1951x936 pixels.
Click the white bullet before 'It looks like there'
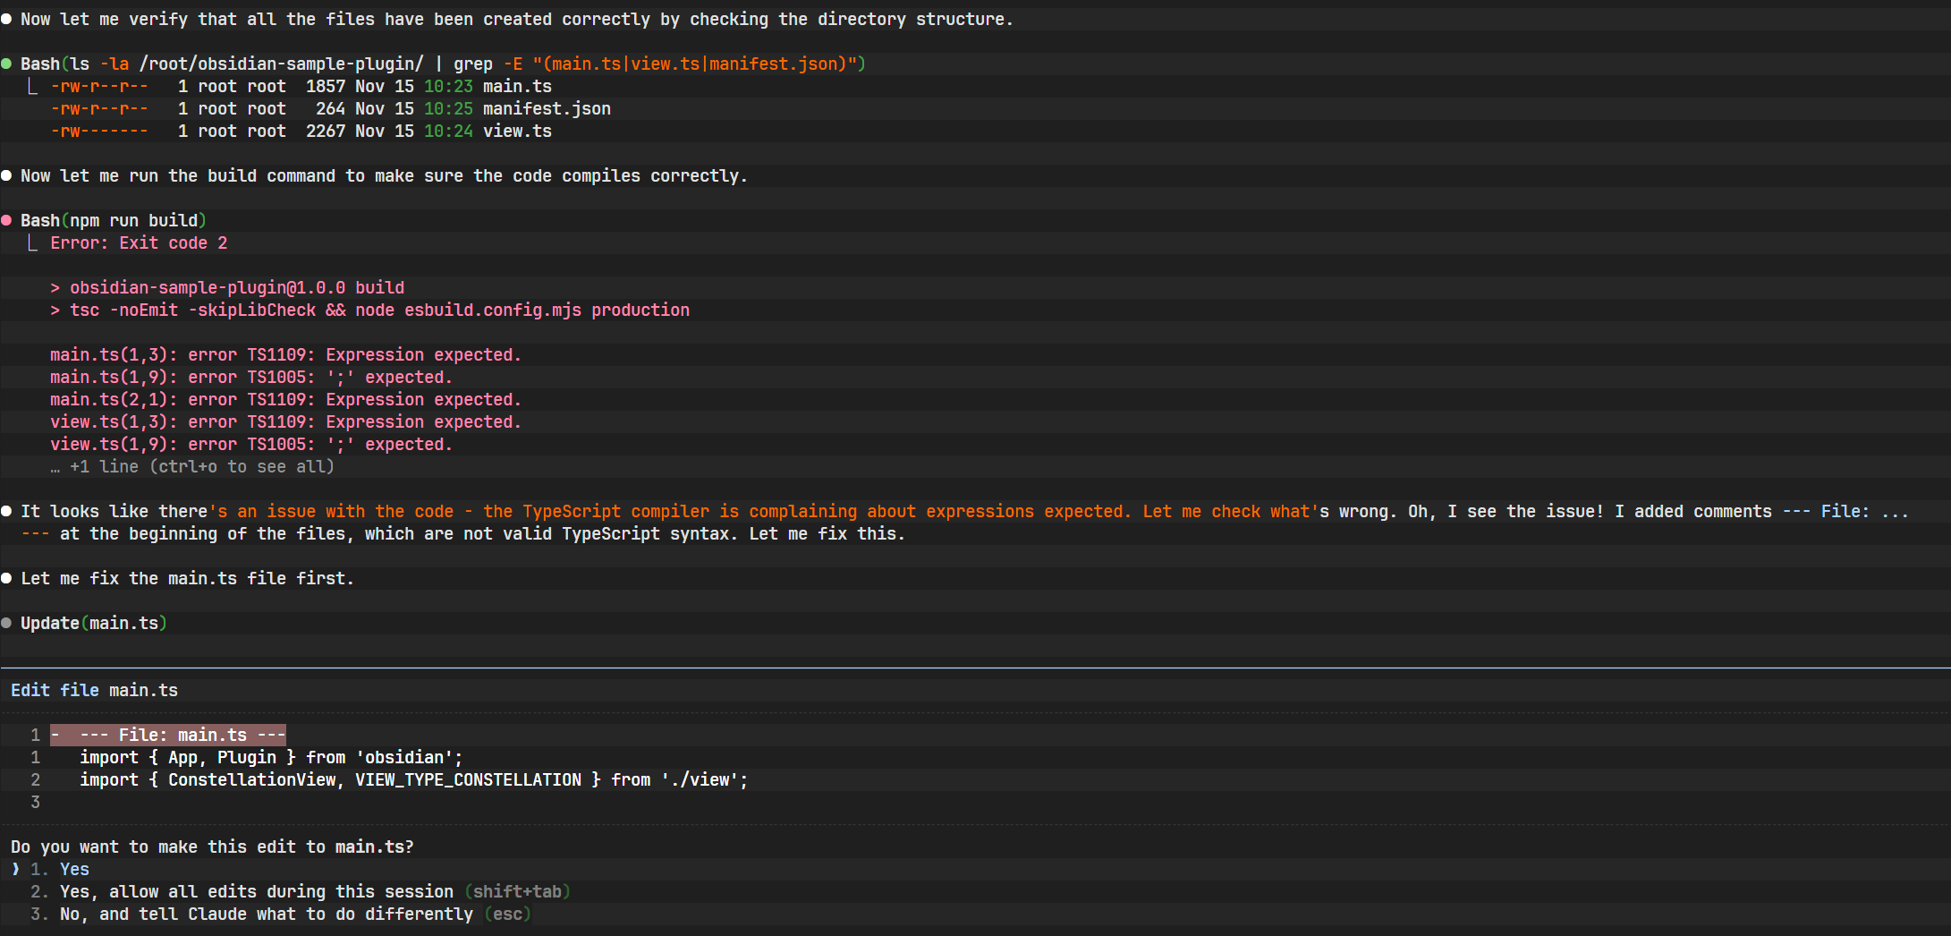click(6, 511)
